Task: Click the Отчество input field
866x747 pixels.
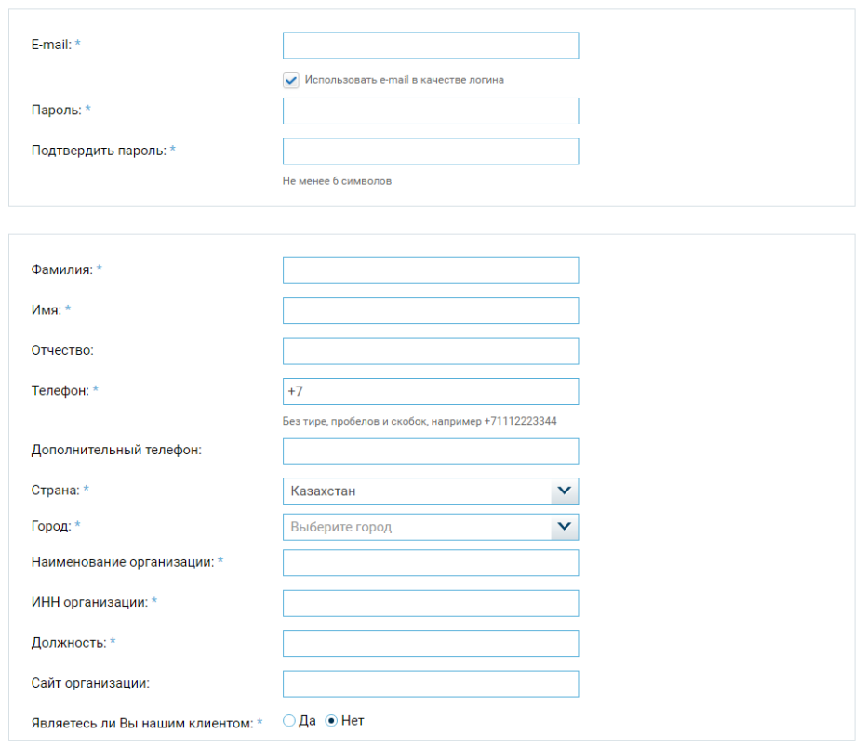Action: click(x=430, y=351)
